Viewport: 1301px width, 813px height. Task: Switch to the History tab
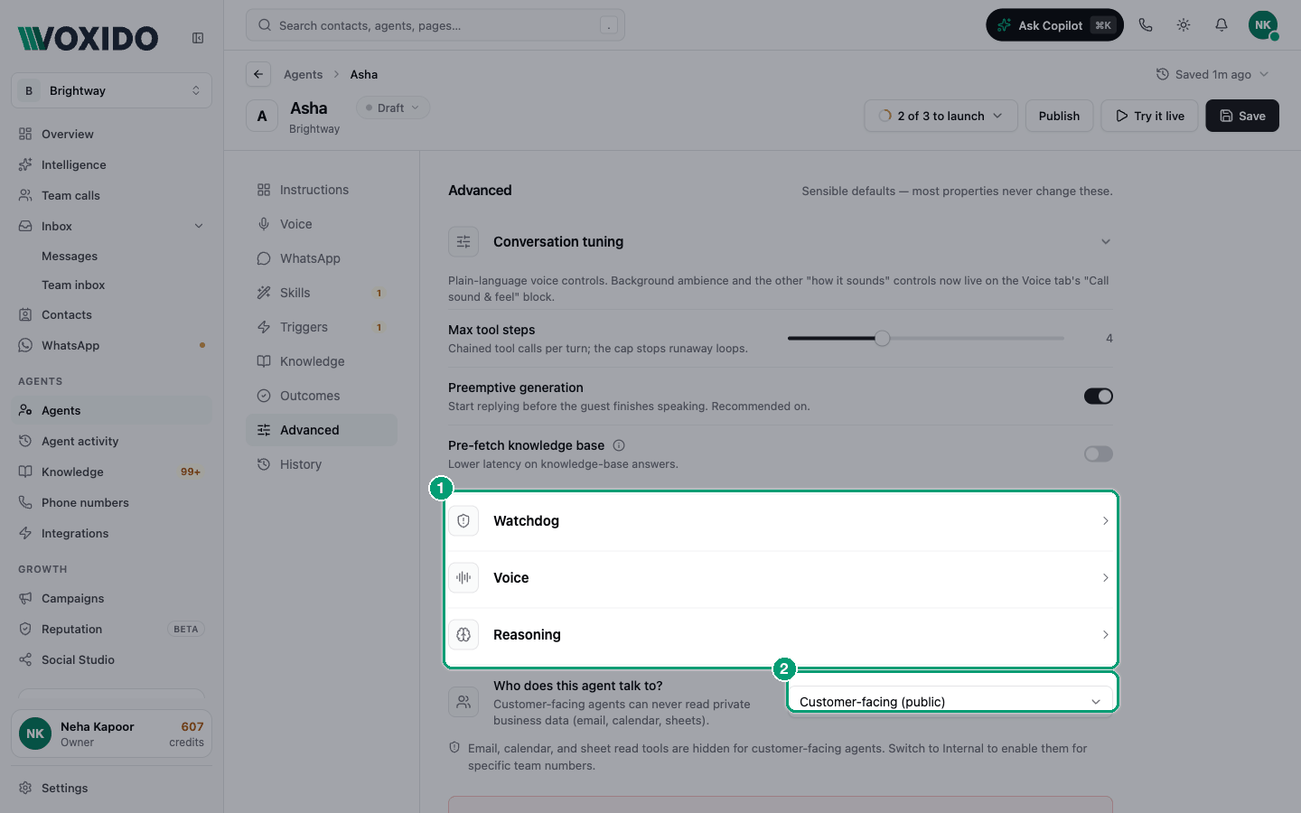tap(322, 464)
